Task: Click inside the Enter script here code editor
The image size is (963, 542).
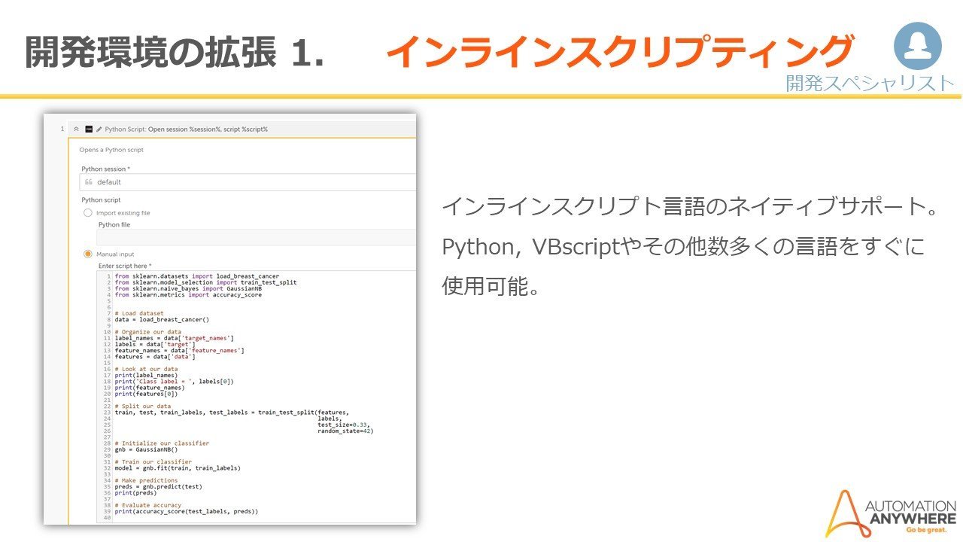Action: (256, 397)
